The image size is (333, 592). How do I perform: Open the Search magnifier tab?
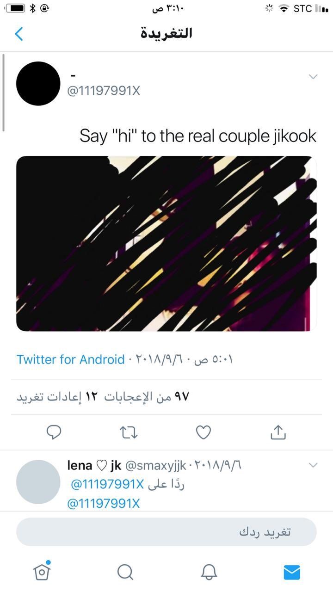[125, 572]
